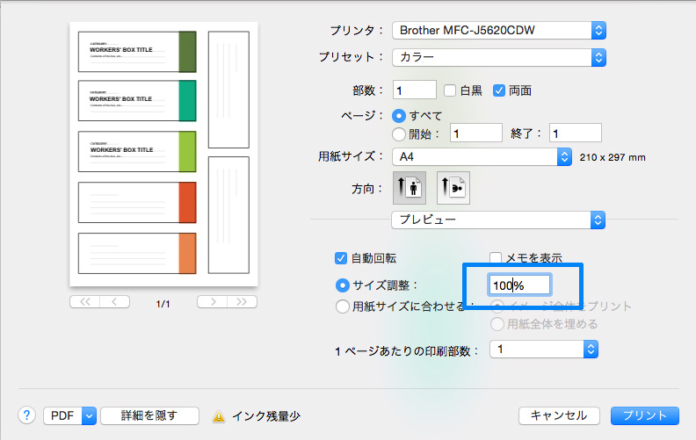Expand the 用紙サイズ A4 dropdown

[482, 157]
